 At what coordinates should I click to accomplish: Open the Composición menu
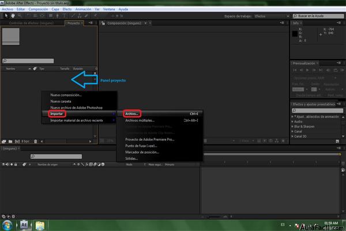tap(38, 9)
